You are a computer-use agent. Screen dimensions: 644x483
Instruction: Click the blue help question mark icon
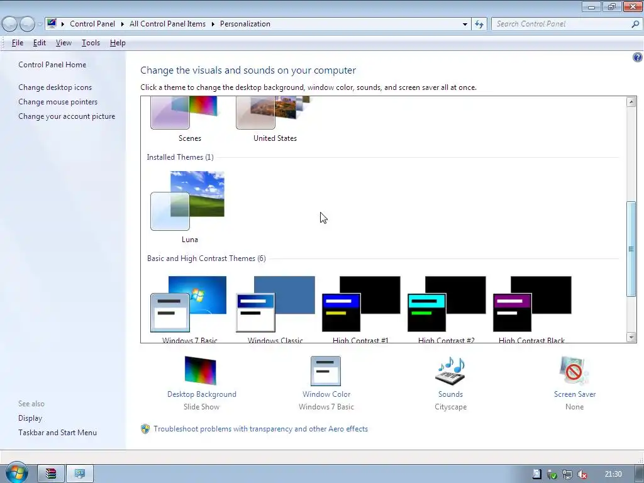click(637, 57)
